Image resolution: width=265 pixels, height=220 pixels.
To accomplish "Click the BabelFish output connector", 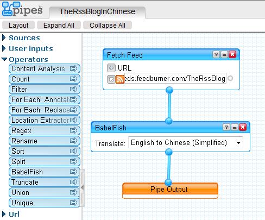I will 169,152.
